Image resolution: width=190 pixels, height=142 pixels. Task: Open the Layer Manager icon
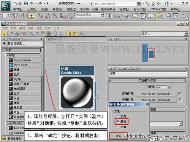[x=126, y=16]
